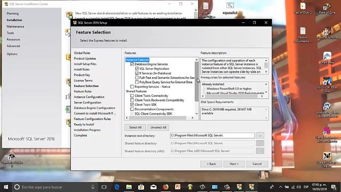Open the People icon in system tray

coord(272,187)
